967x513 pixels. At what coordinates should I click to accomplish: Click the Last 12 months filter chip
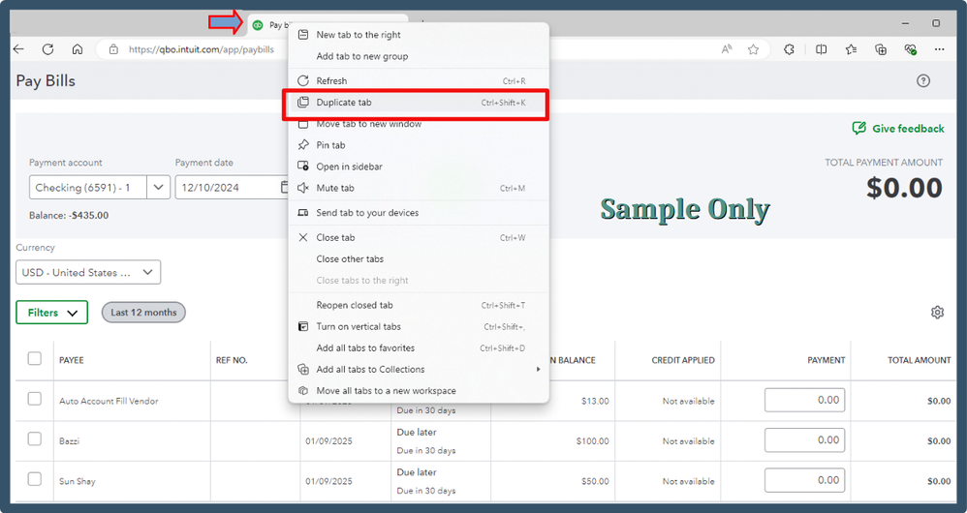[x=143, y=313]
